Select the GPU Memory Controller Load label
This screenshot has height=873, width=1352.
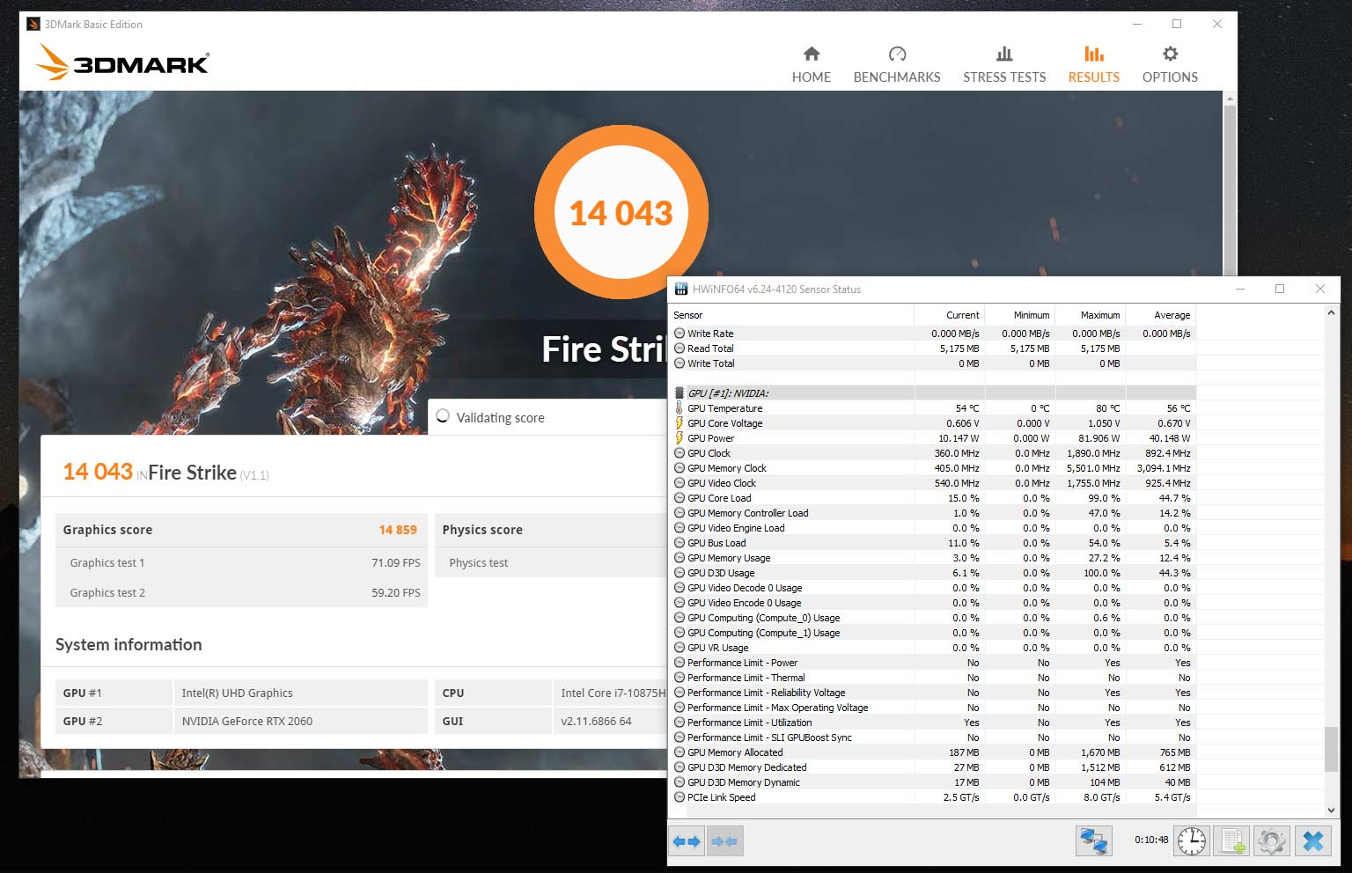(747, 513)
